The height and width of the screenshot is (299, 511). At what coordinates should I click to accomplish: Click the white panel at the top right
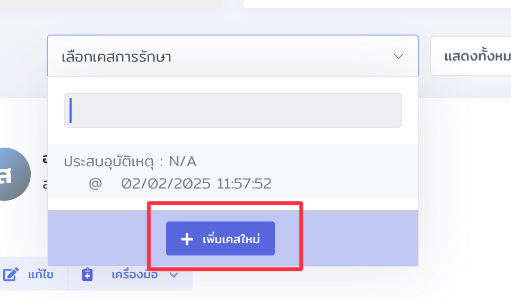point(377,3)
